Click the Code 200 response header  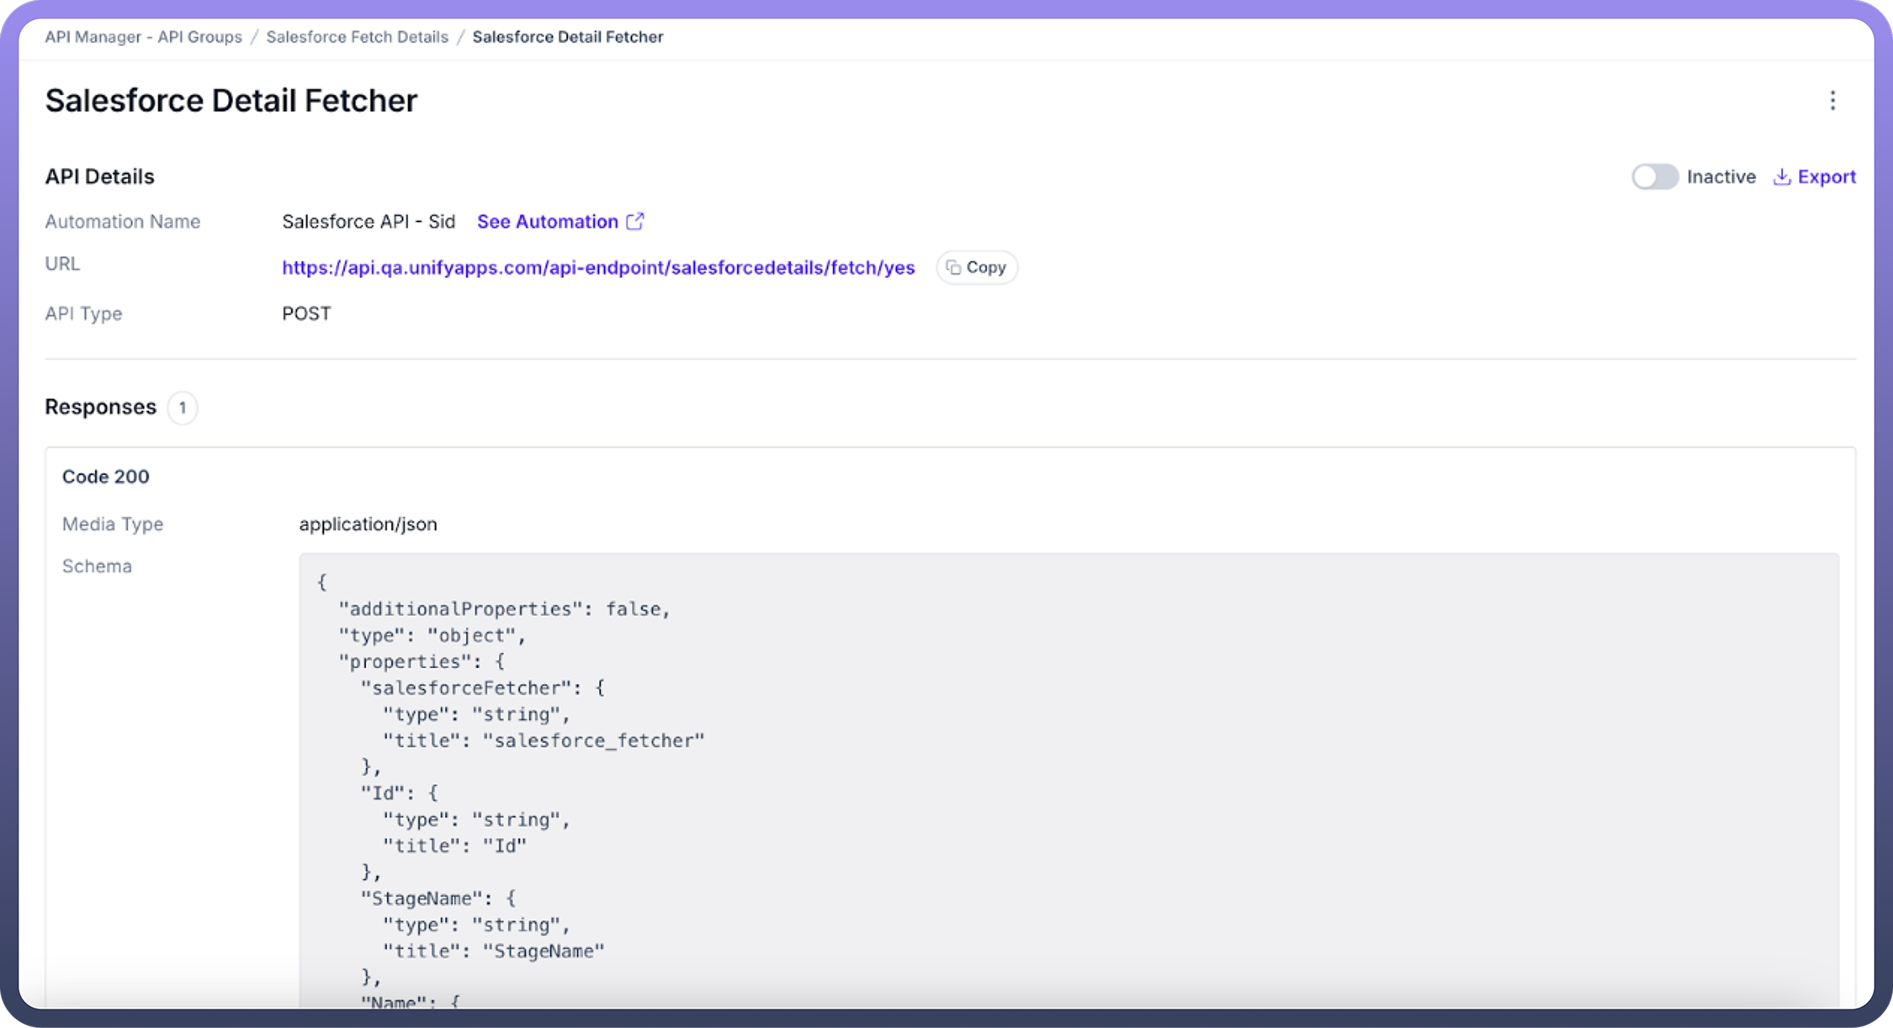106,476
